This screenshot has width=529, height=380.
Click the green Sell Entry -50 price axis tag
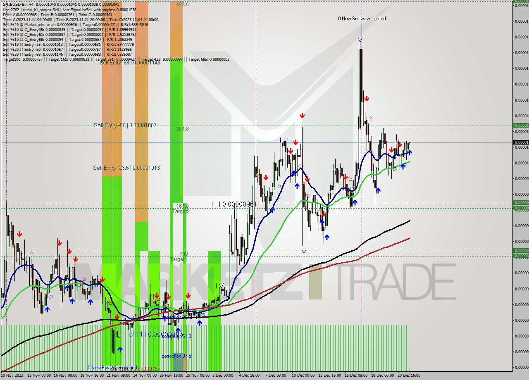pos(521,125)
